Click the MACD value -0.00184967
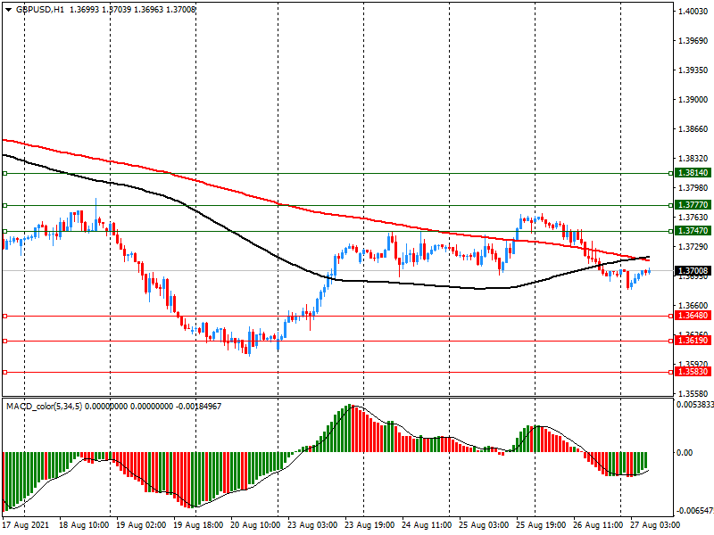This screenshot has width=714, height=535. [198, 407]
